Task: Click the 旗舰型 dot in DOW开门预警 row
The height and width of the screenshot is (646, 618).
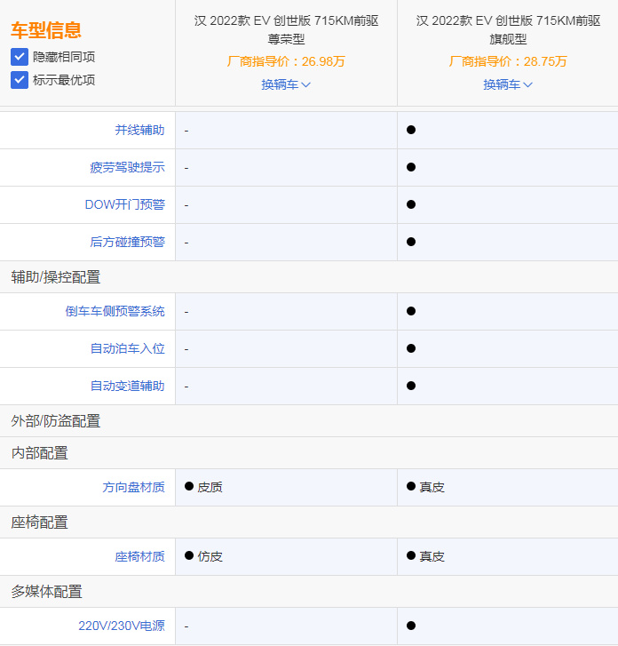Action: (x=411, y=204)
